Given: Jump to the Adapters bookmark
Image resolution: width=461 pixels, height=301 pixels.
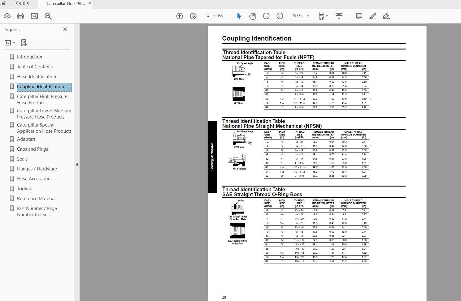Looking at the screenshot, I should (x=26, y=139).
